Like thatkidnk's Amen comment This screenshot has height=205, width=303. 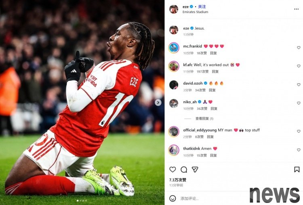click(299, 150)
